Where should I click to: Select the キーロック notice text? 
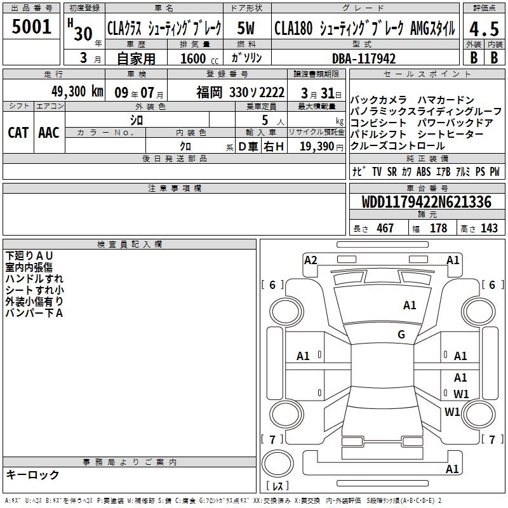[x=32, y=475]
